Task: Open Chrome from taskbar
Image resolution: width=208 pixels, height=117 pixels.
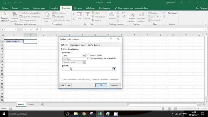Action: click(x=84, y=114)
